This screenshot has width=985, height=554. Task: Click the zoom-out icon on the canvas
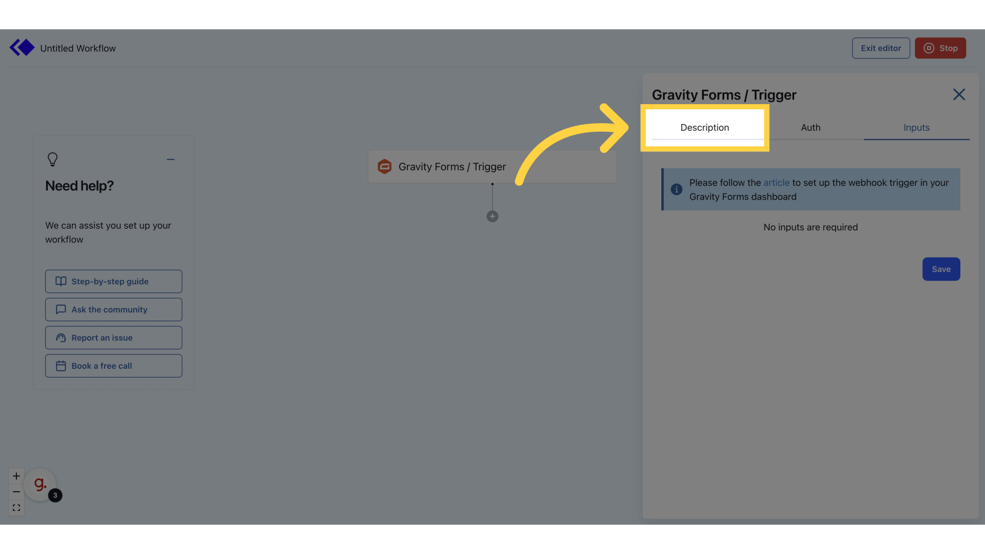pyautogui.click(x=16, y=491)
